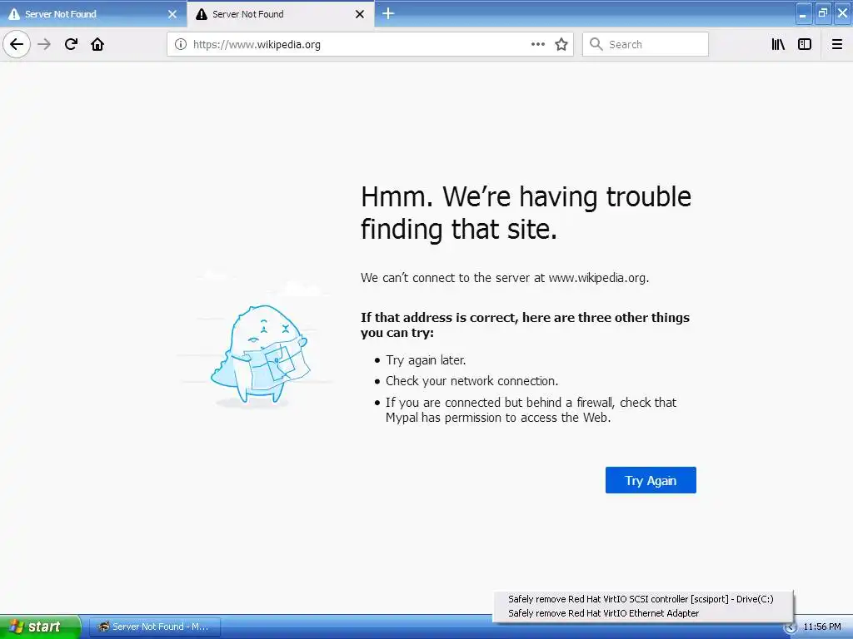The width and height of the screenshot is (853, 639).
Task: Toggle the sidebar view
Action: click(805, 44)
